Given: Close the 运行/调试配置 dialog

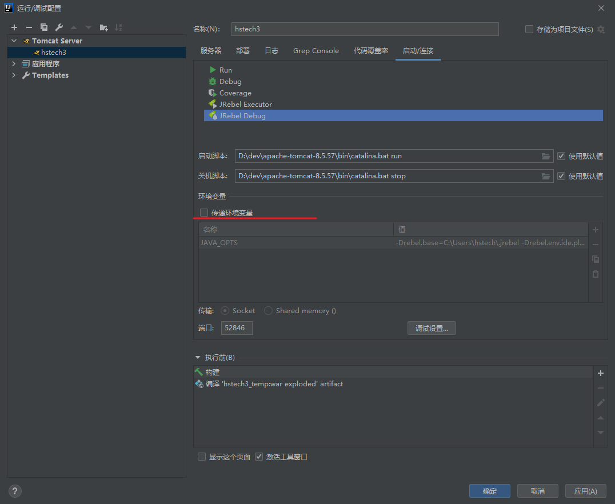Looking at the screenshot, I should [601, 8].
